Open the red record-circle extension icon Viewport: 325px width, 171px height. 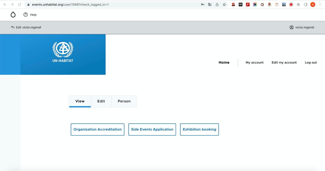(291, 5)
